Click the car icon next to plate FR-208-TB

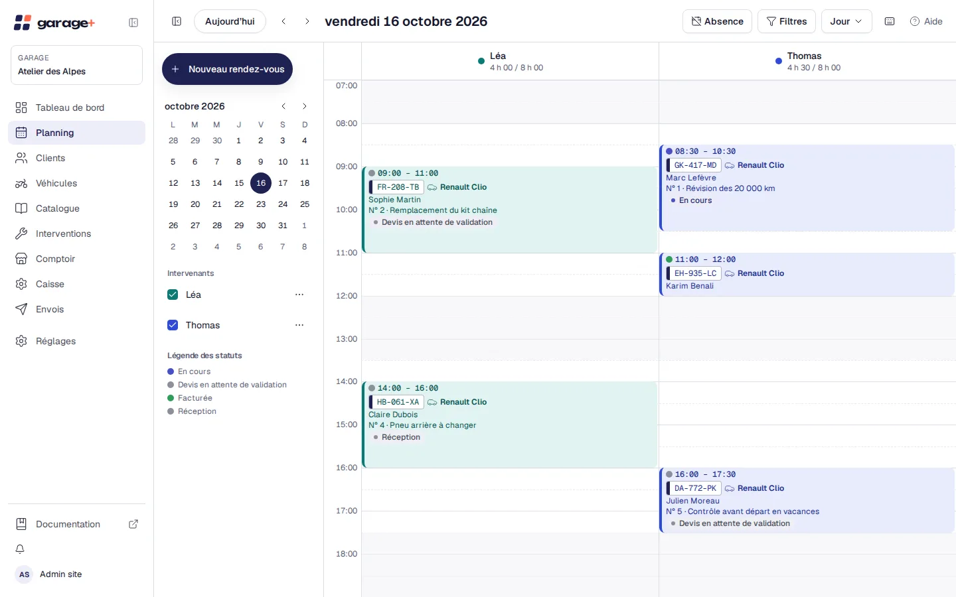coord(432,187)
